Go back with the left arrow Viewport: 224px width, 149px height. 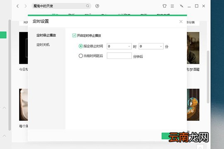pos(17,6)
